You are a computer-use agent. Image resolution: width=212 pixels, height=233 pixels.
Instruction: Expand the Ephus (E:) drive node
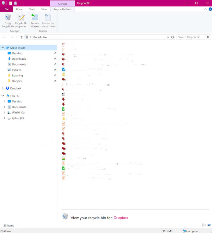(4, 118)
